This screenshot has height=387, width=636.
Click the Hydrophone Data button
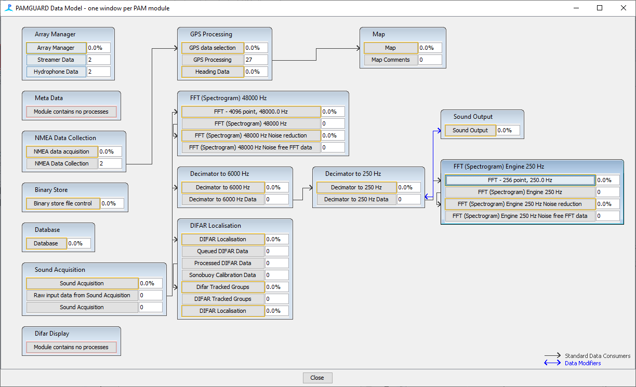pyautogui.click(x=56, y=72)
